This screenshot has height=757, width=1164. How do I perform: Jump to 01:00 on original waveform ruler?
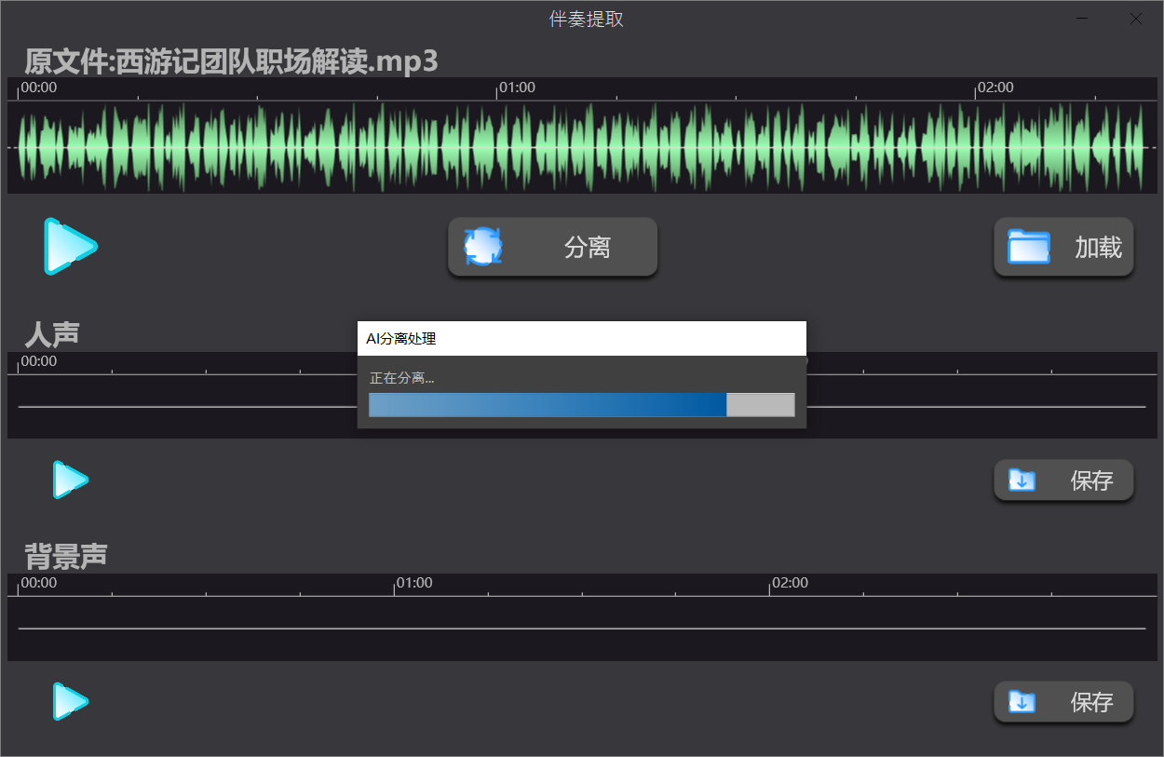pos(516,88)
